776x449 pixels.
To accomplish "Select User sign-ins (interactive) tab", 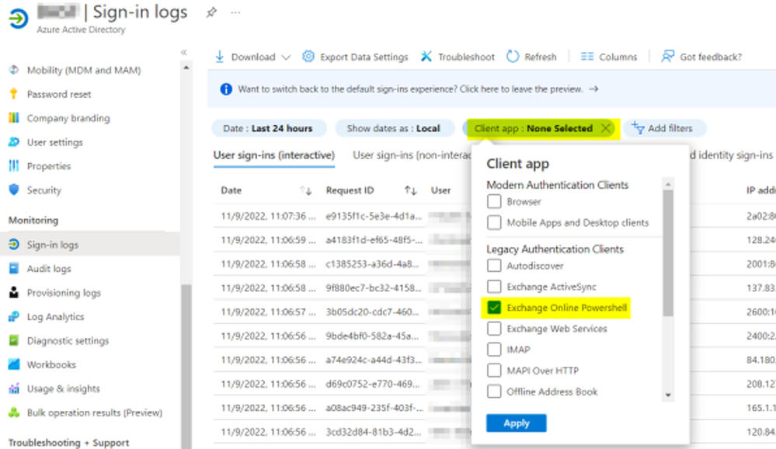I will point(273,155).
